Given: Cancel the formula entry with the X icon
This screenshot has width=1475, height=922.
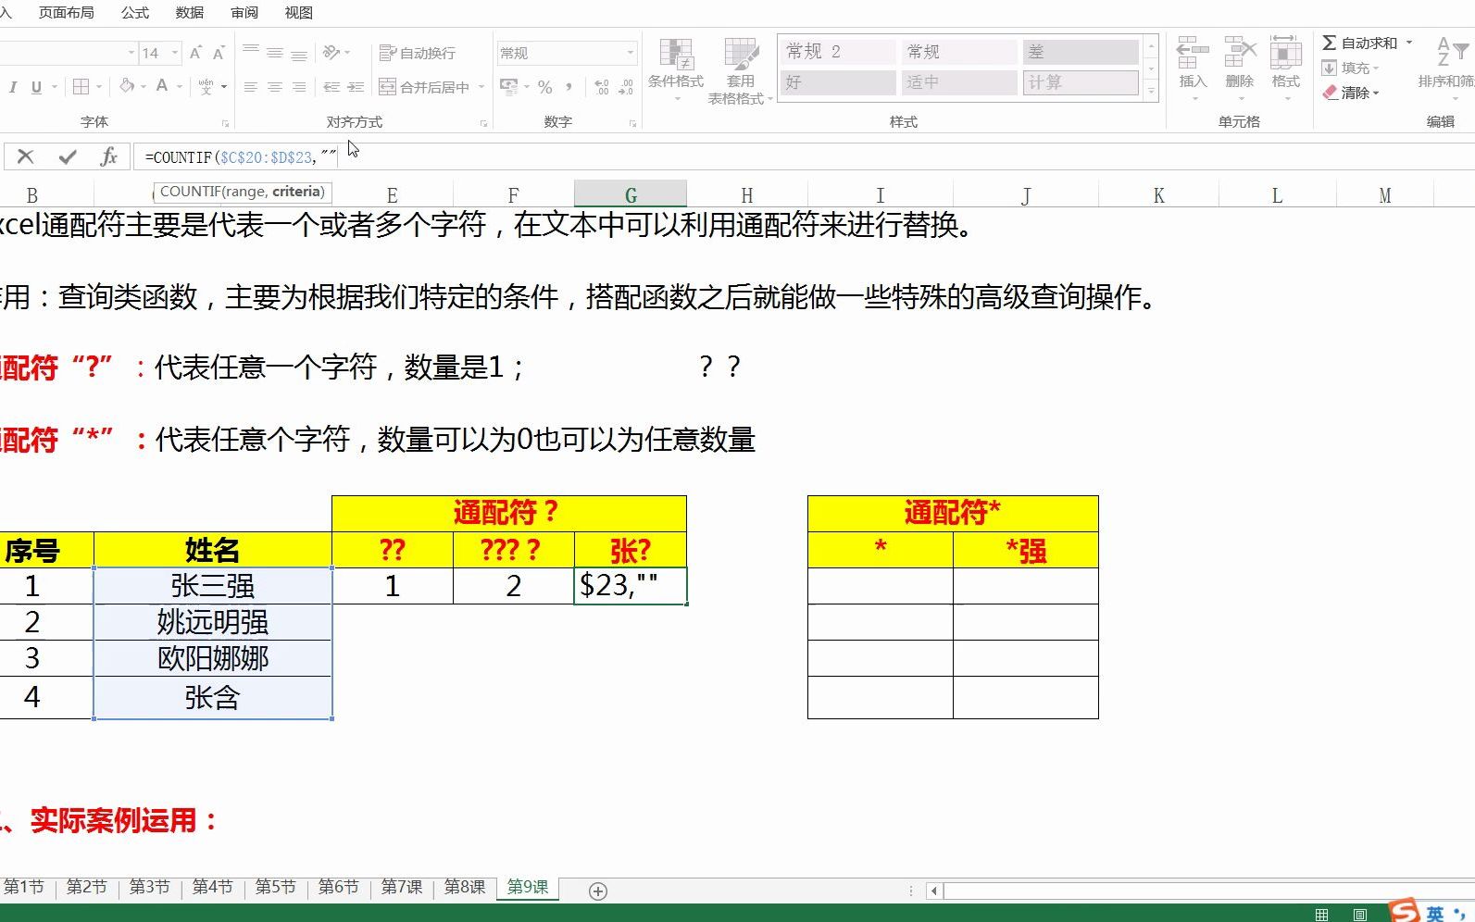Looking at the screenshot, I should click(x=25, y=157).
